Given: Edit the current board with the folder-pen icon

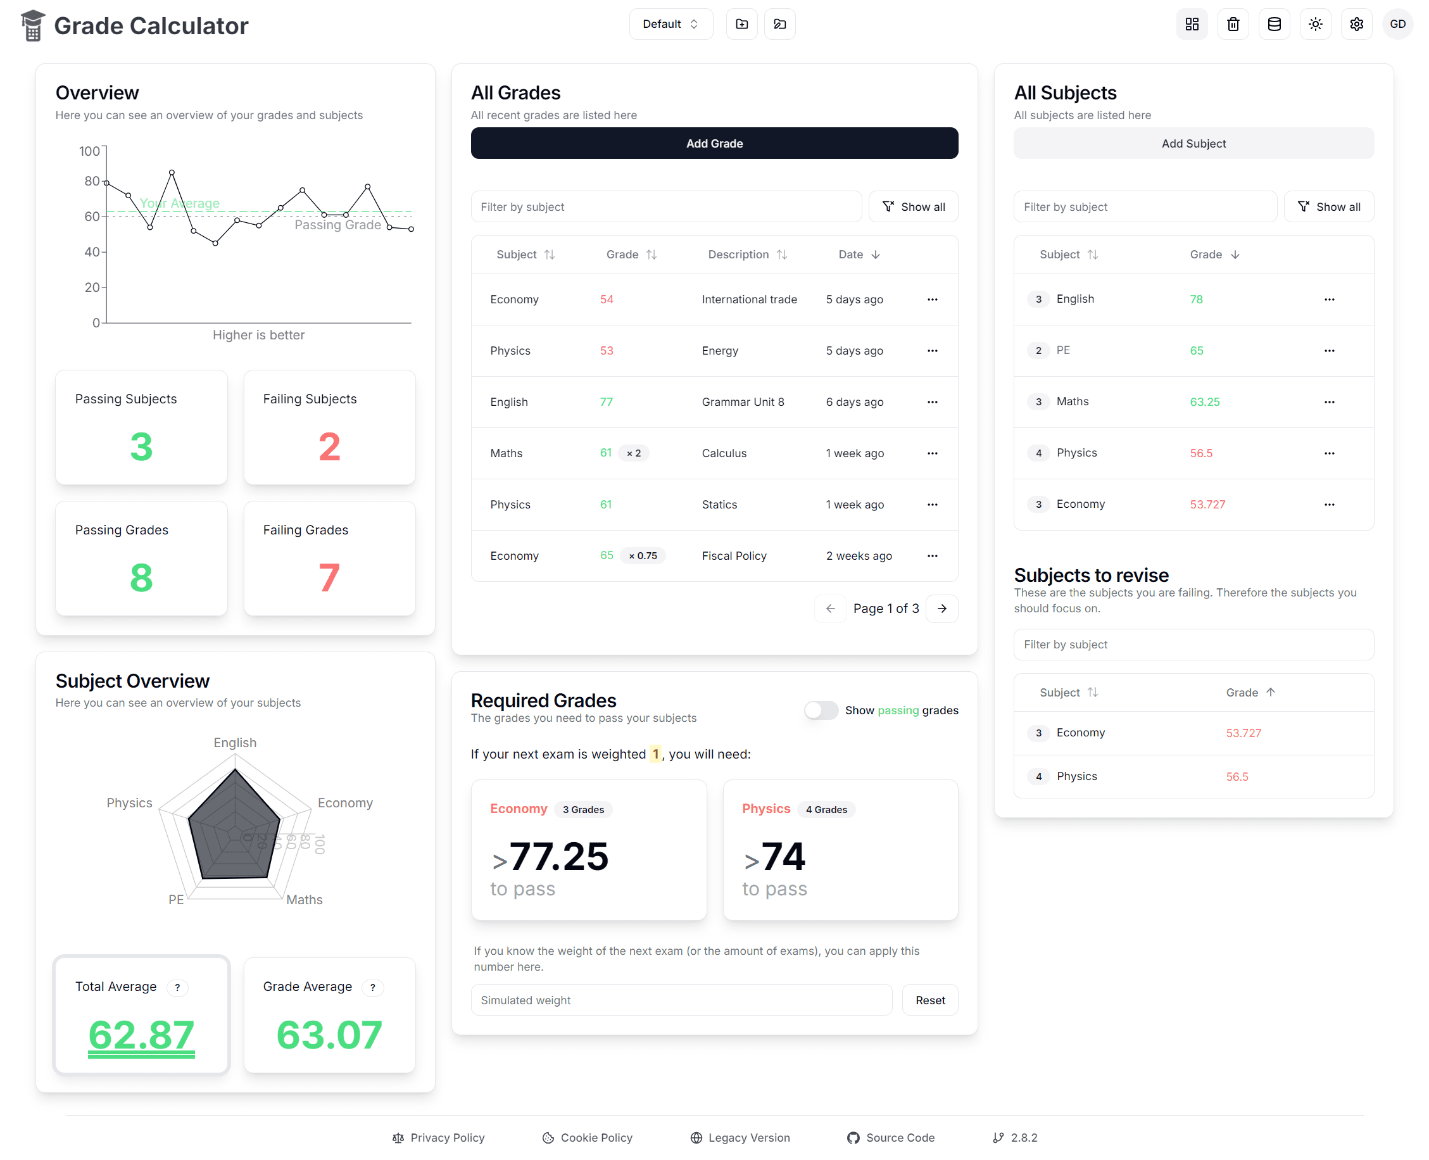Looking at the screenshot, I should coord(779,24).
